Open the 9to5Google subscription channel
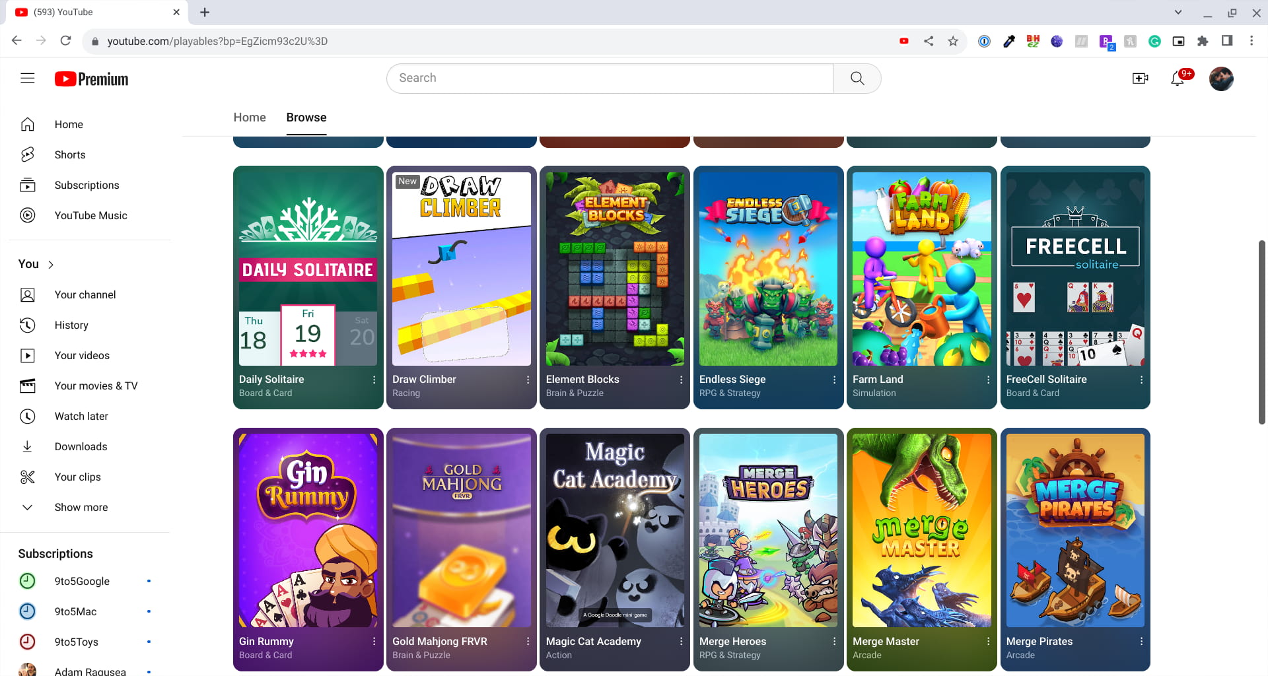1268x676 pixels. point(82,581)
